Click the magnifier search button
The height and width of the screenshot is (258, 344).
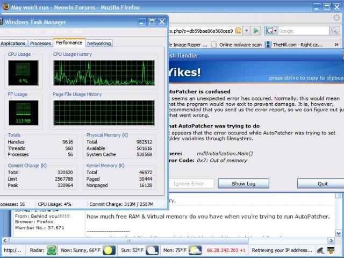click(334, 31)
